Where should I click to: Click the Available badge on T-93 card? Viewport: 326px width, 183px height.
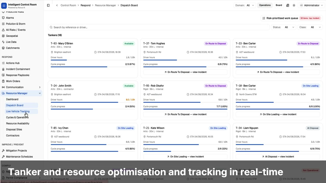[x=129, y=43]
